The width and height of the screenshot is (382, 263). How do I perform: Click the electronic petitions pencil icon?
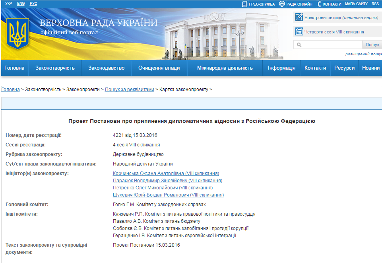point(299,17)
